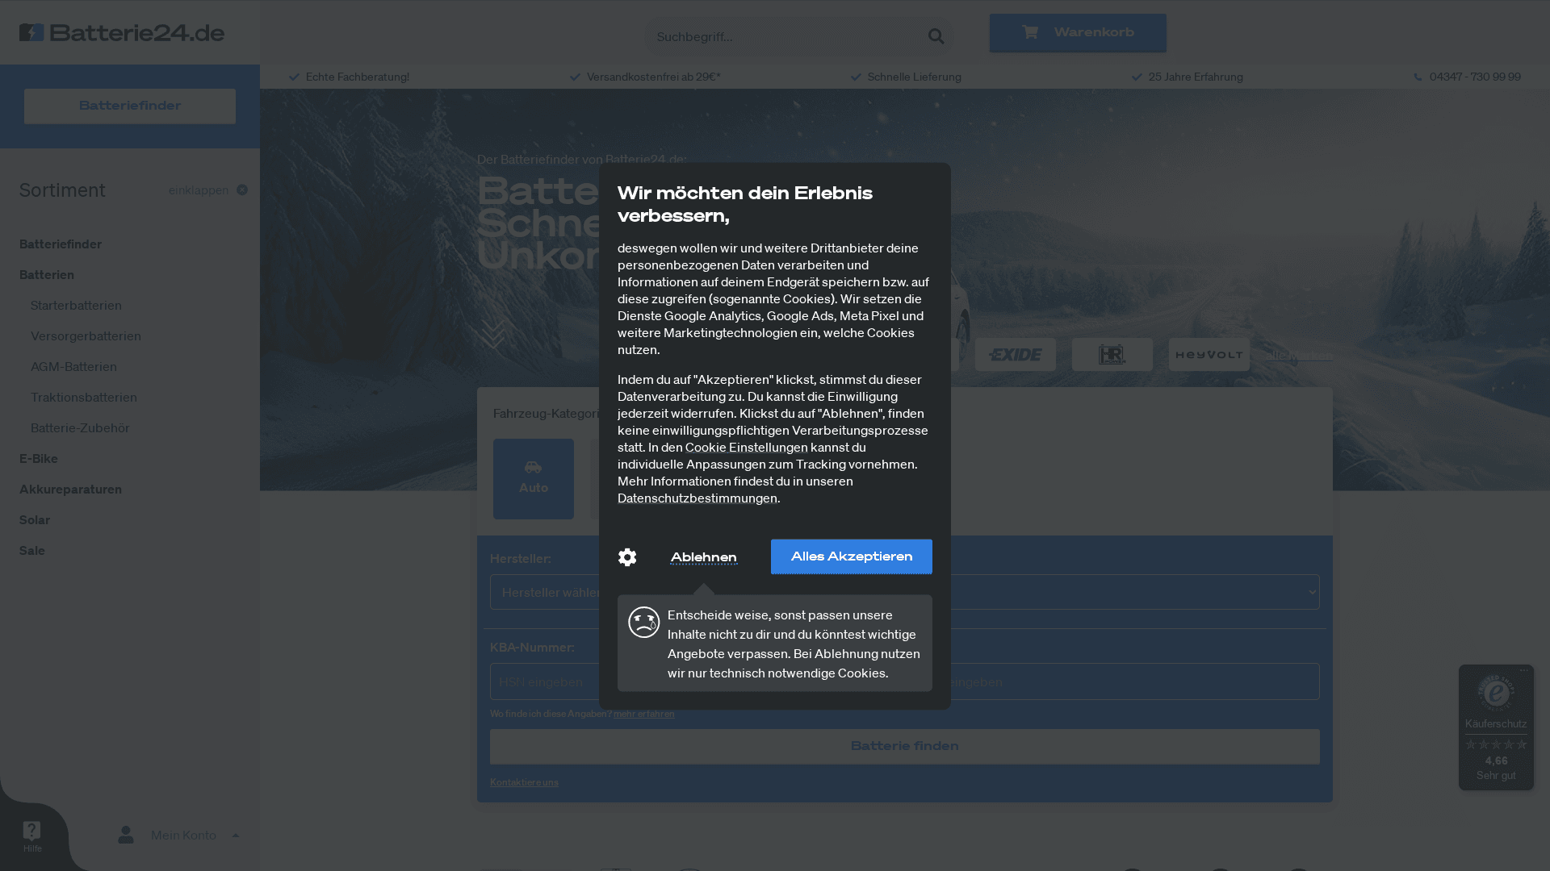Screen dimensions: 1550x871
Task: Open the vehicle type select dropdown
Action: click(x=1130, y=591)
